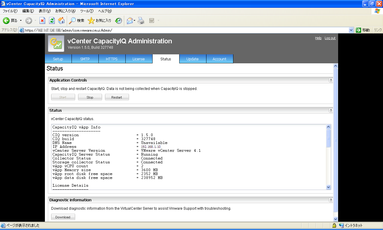Click page scrollbar up arrow
The height and width of the screenshot is (230, 383).
pyautogui.click(x=335, y=66)
